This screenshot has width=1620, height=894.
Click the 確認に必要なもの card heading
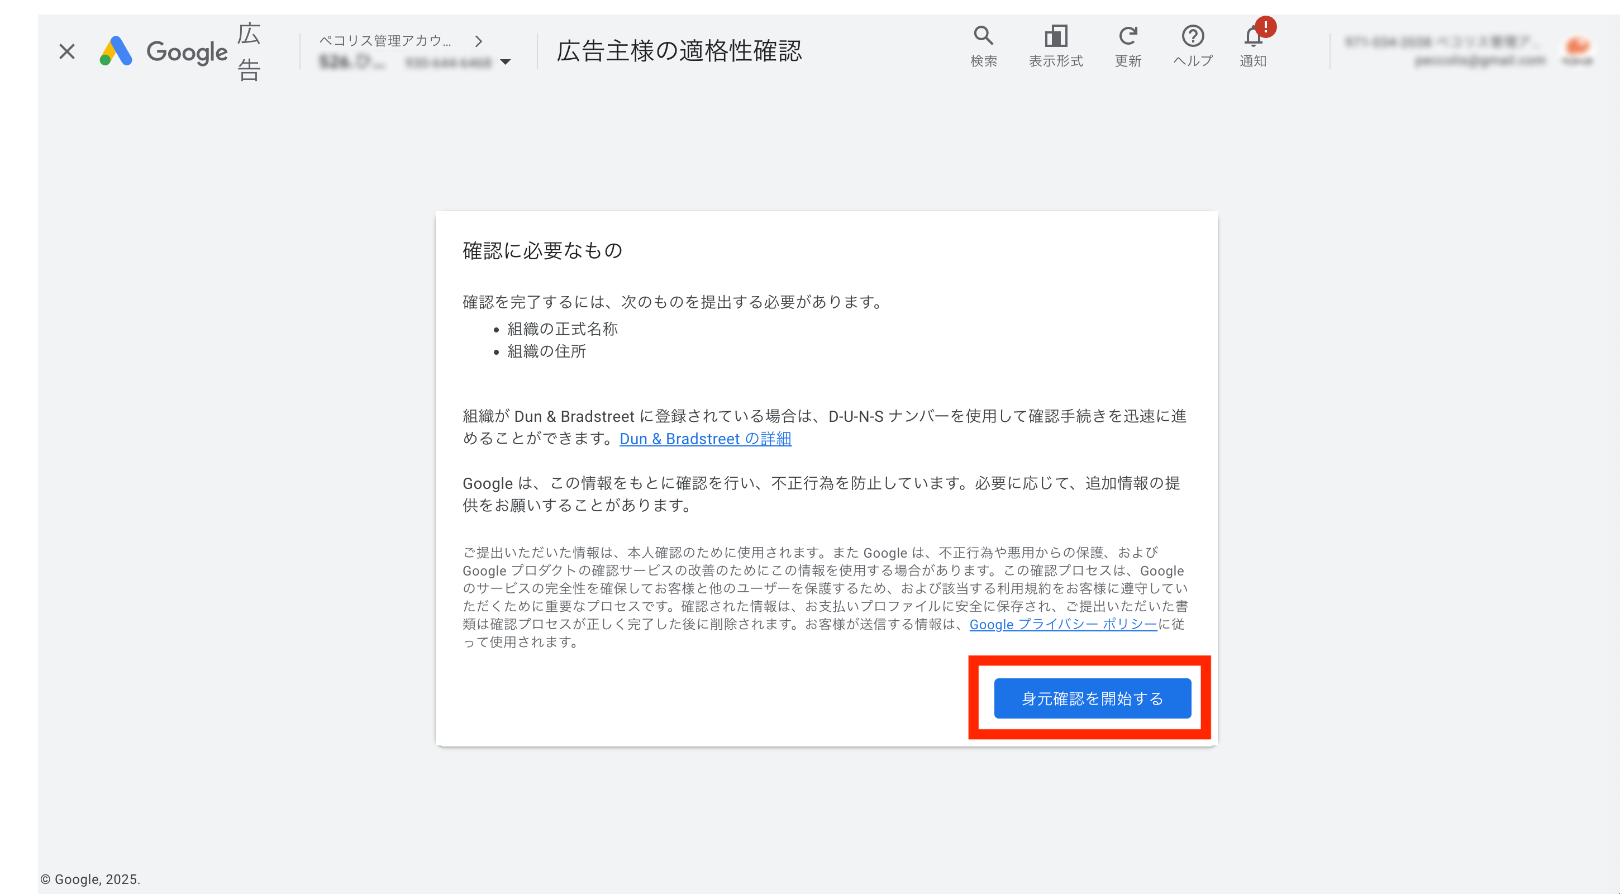(x=542, y=250)
